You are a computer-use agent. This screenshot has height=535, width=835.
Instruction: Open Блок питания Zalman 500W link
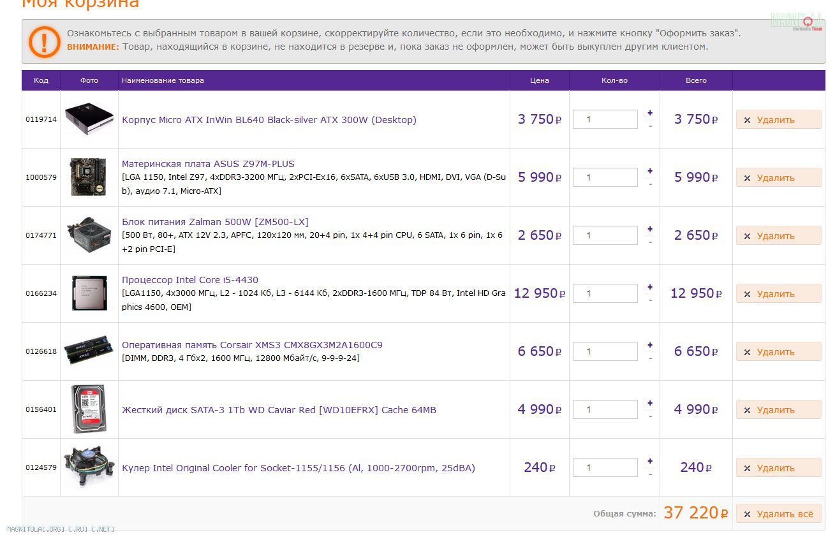(215, 222)
